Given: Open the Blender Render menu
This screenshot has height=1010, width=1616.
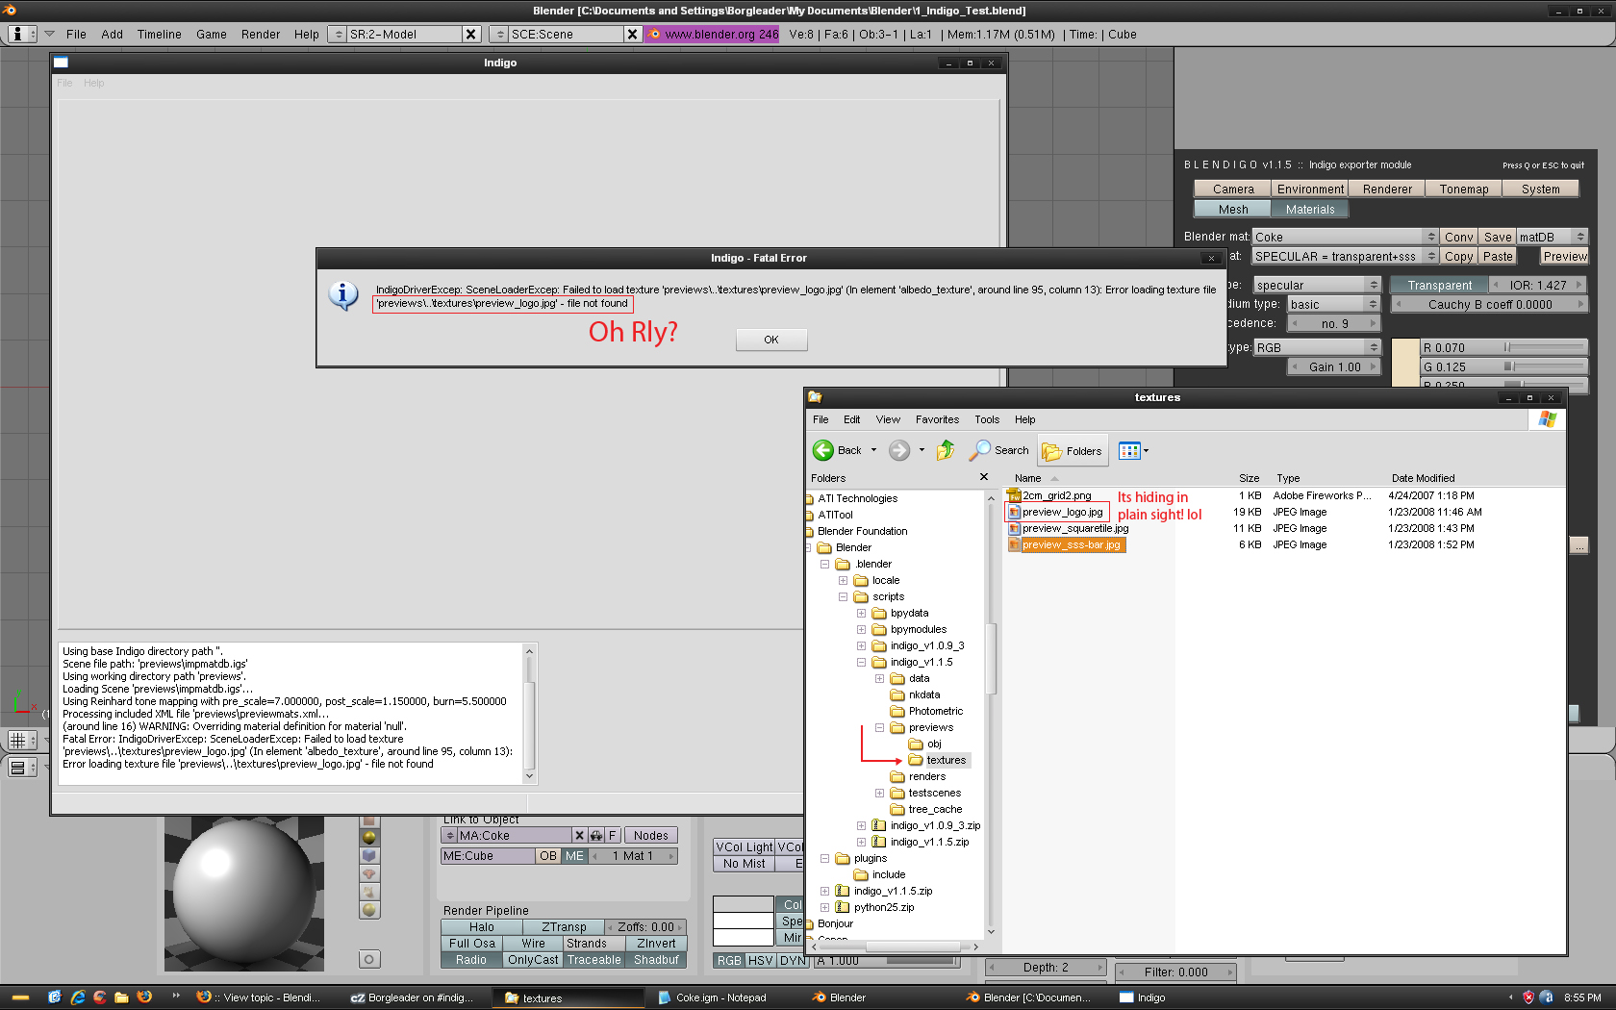Looking at the screenshot, I should click(261, 34).
